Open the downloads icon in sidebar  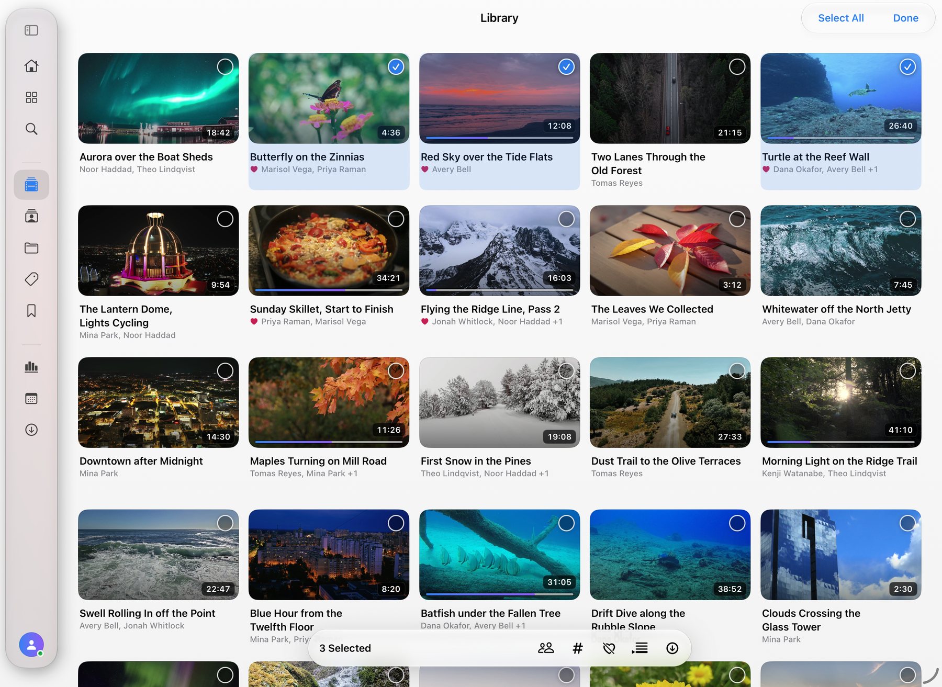[31, 430]
